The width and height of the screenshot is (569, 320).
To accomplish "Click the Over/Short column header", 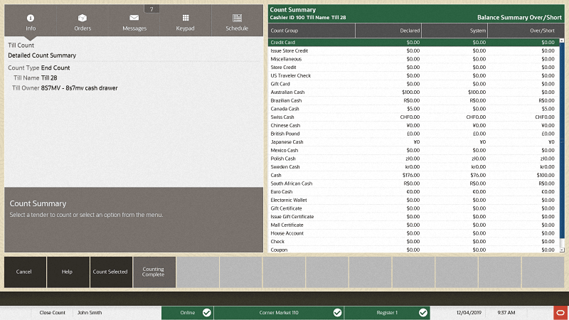I will coord(526,31).
